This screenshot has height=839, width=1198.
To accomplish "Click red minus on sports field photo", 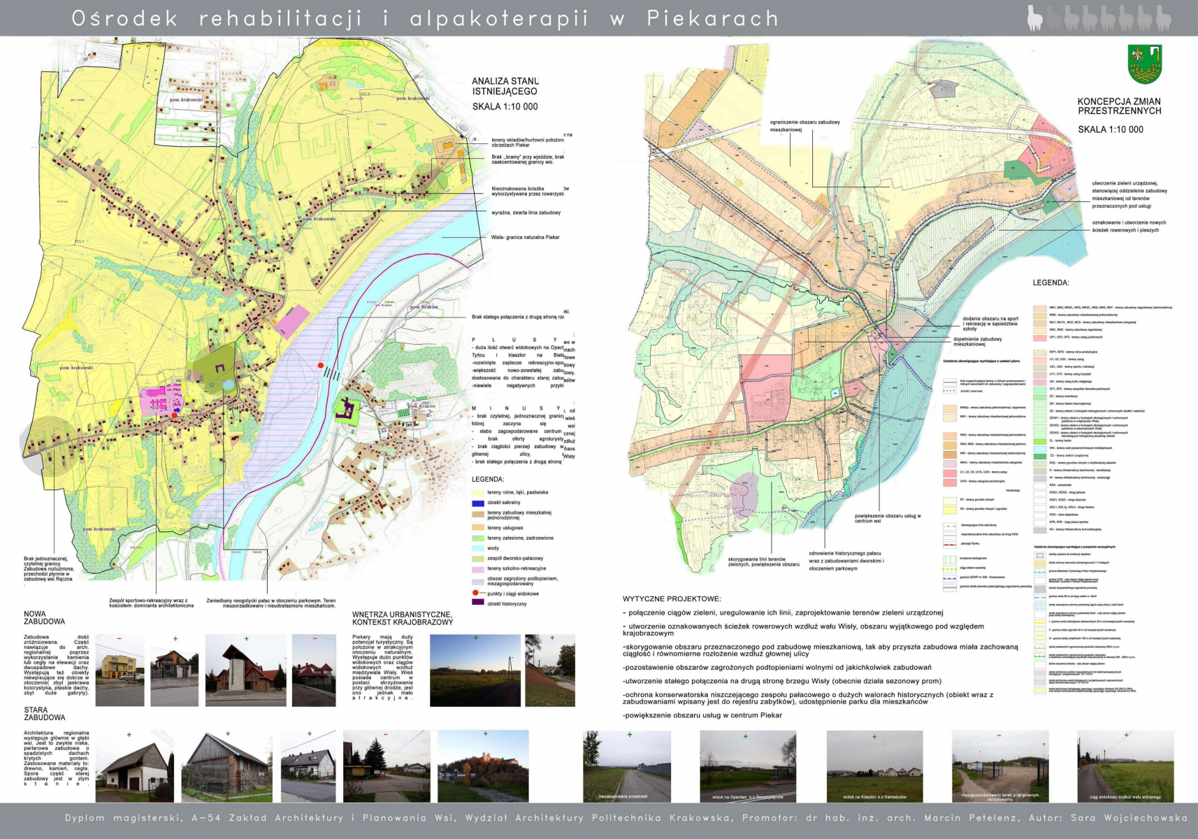I will [x=1000, y=736].
